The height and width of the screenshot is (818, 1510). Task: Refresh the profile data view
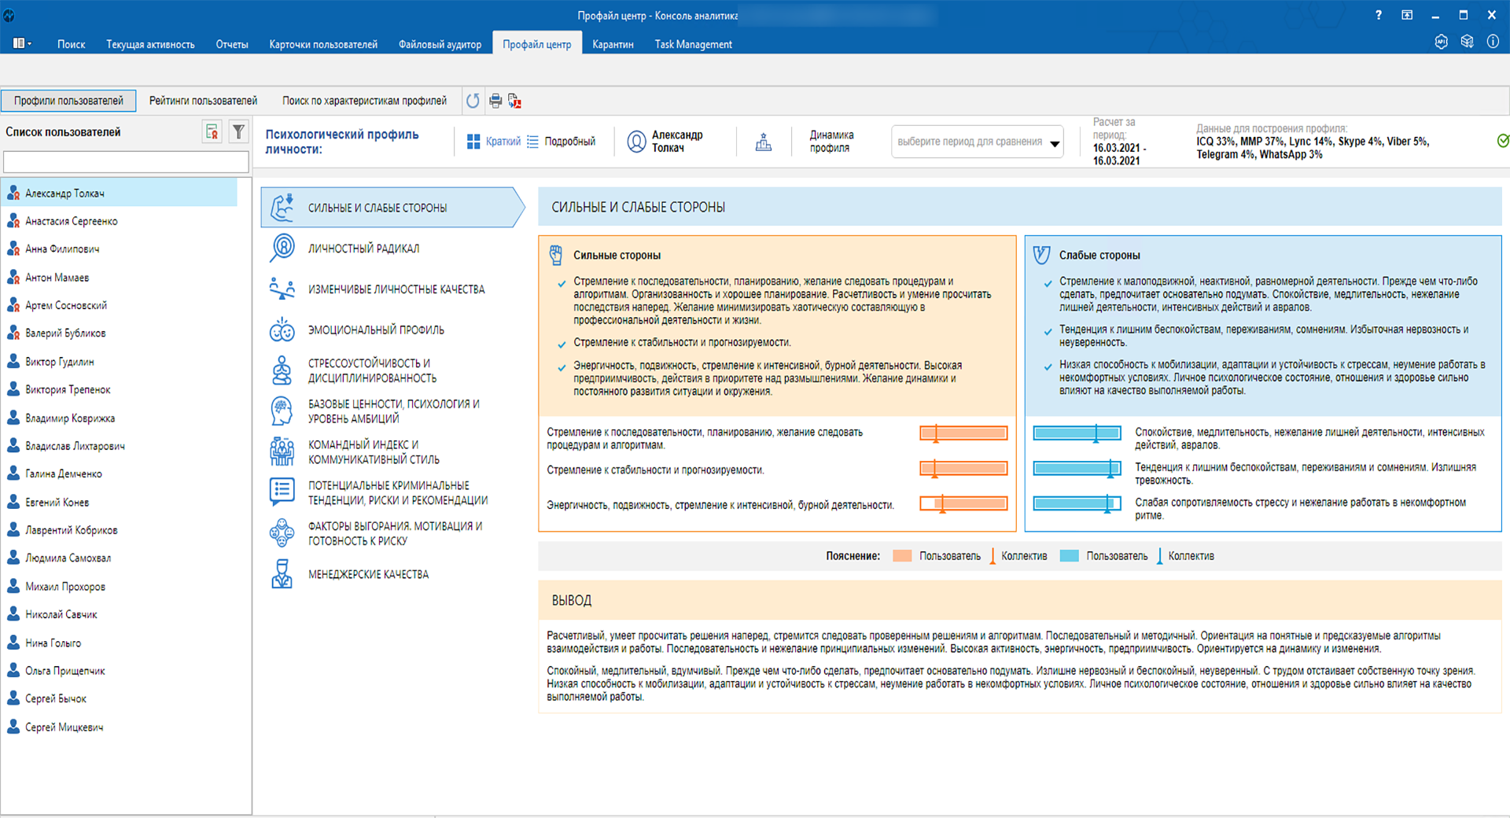(473, 101)
